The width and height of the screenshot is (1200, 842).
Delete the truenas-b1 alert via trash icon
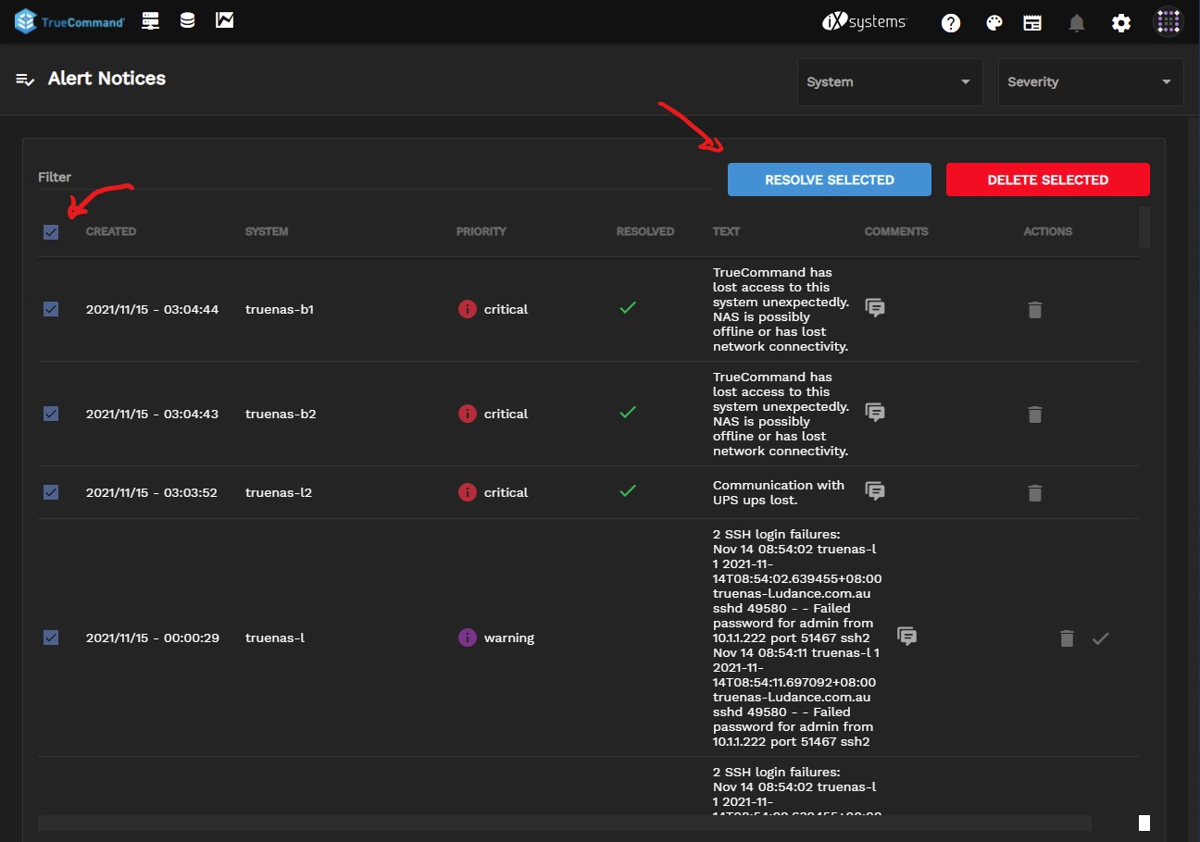1035,310
